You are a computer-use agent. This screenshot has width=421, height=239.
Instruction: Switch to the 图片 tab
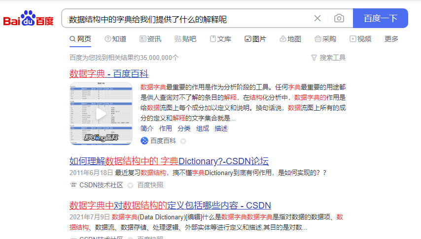255,39
